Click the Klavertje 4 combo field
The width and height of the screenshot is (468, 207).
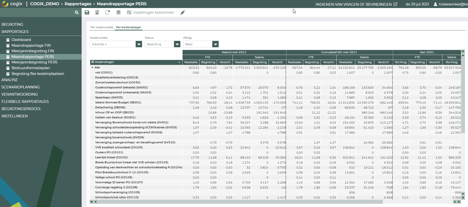click(113, 44)
